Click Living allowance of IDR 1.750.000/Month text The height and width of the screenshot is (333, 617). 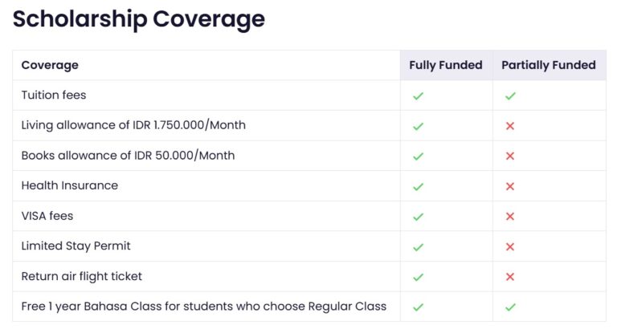click(133, 125)
